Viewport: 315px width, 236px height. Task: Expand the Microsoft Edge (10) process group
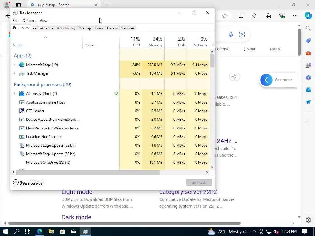(x=14, y=65)
